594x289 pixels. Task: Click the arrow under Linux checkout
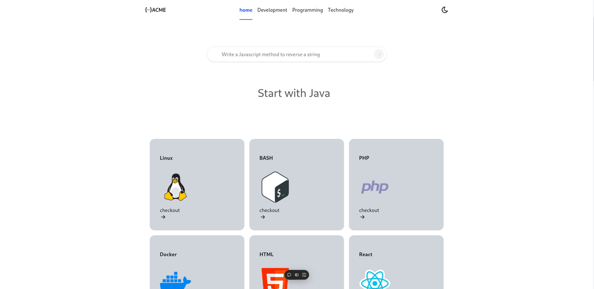(163, 217)
